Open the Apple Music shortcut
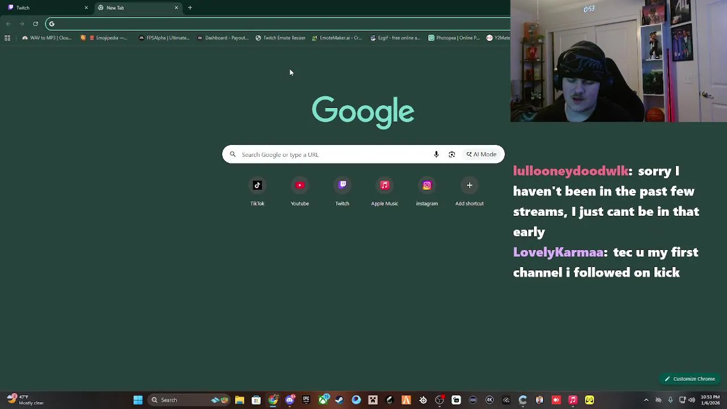The width and height of the screenshot is (727, 409). point(385,192)
